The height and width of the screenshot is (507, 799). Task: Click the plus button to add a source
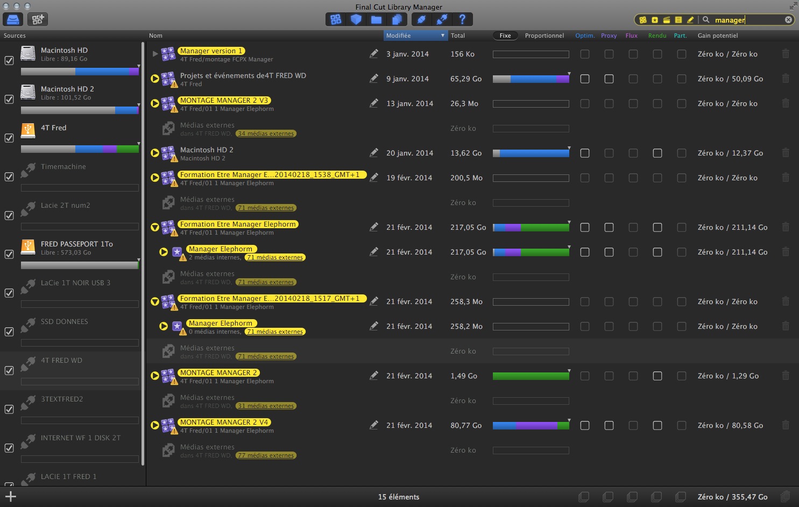[11, 497]
